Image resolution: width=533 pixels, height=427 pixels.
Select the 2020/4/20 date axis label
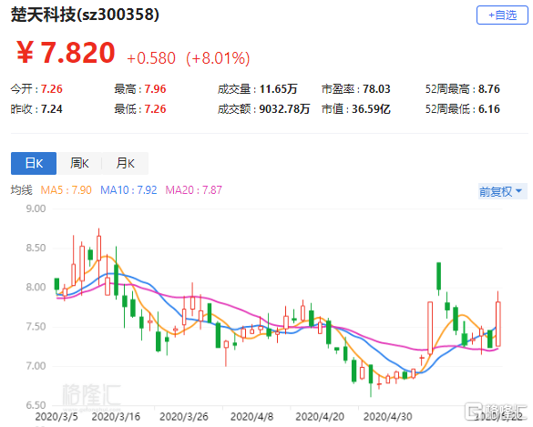click(320, 416)
